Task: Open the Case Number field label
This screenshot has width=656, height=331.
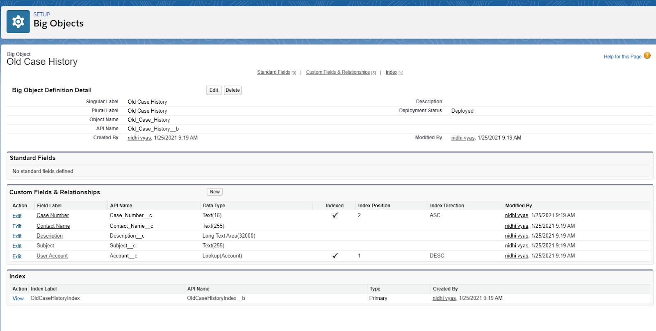Action: 52,215
